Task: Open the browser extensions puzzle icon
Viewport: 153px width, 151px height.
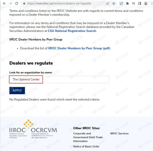Action: pos(127,4)
